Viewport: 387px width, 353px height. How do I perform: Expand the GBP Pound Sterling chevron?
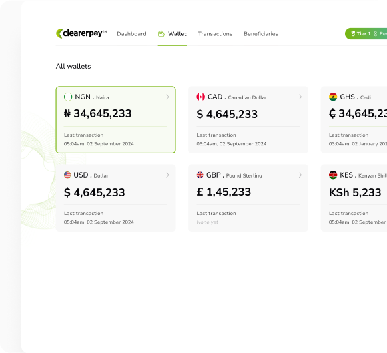(300, 175)
